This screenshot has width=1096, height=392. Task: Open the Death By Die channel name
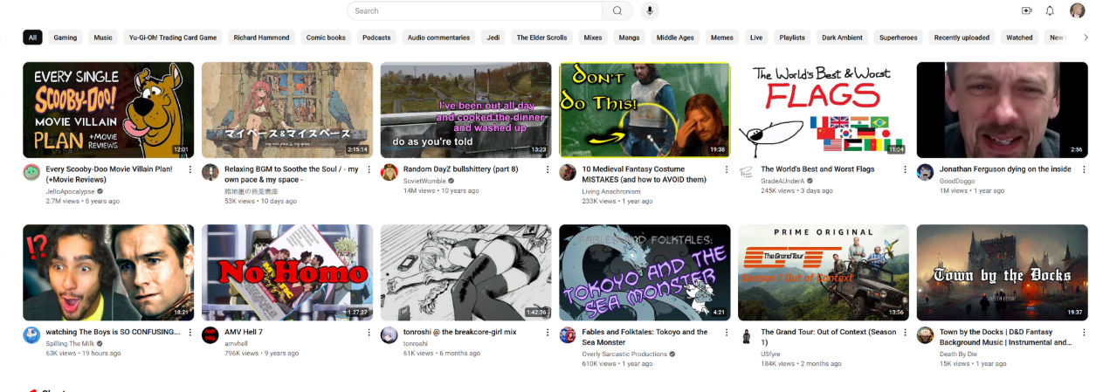[x=958, y=354]
